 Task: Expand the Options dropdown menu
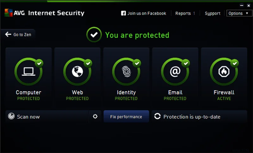(x=239, y=13)
